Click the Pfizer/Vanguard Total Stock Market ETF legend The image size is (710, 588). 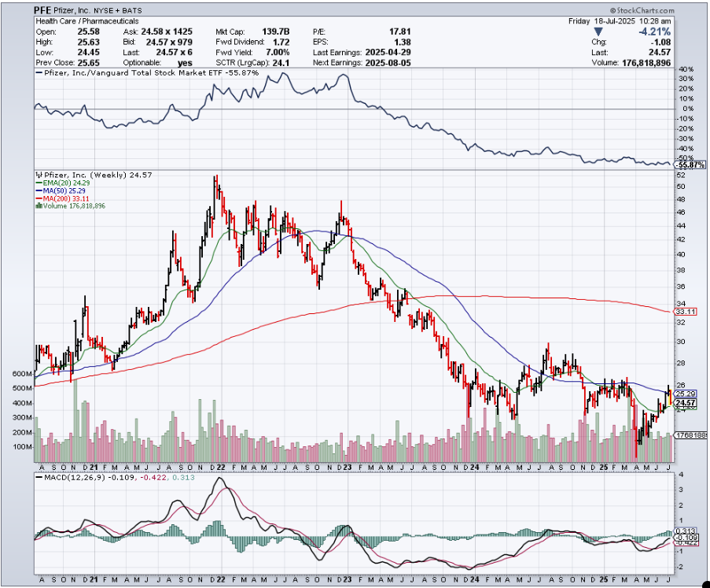pyautogui.click(x=147, y=72)
